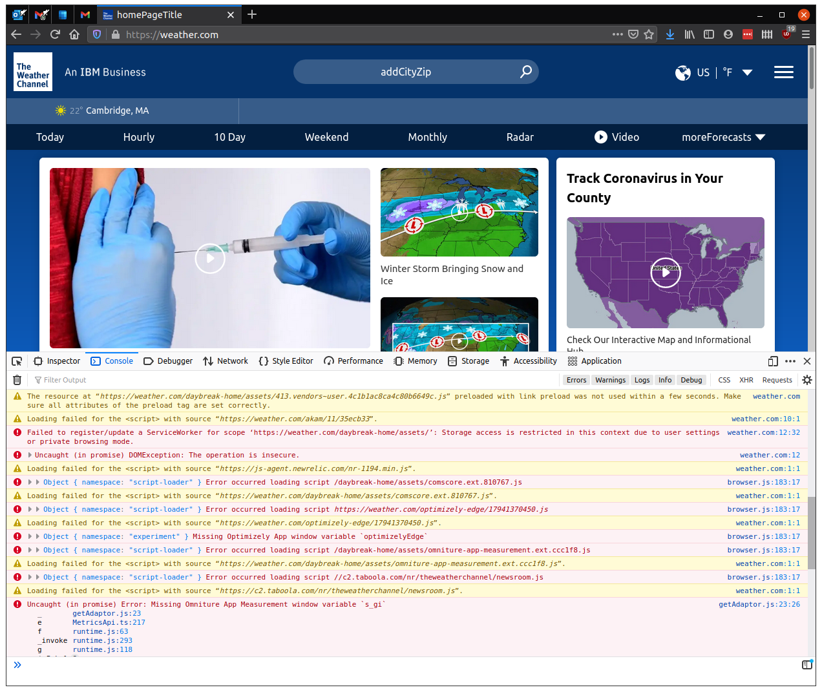Open the uBlock Origin extension icon
The height and width of the screenshot is (692, 822).
pyautogui.click(x=786, y=34)
